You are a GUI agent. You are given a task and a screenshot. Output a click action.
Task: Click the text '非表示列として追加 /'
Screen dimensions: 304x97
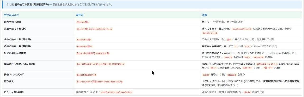pos(88,92)
